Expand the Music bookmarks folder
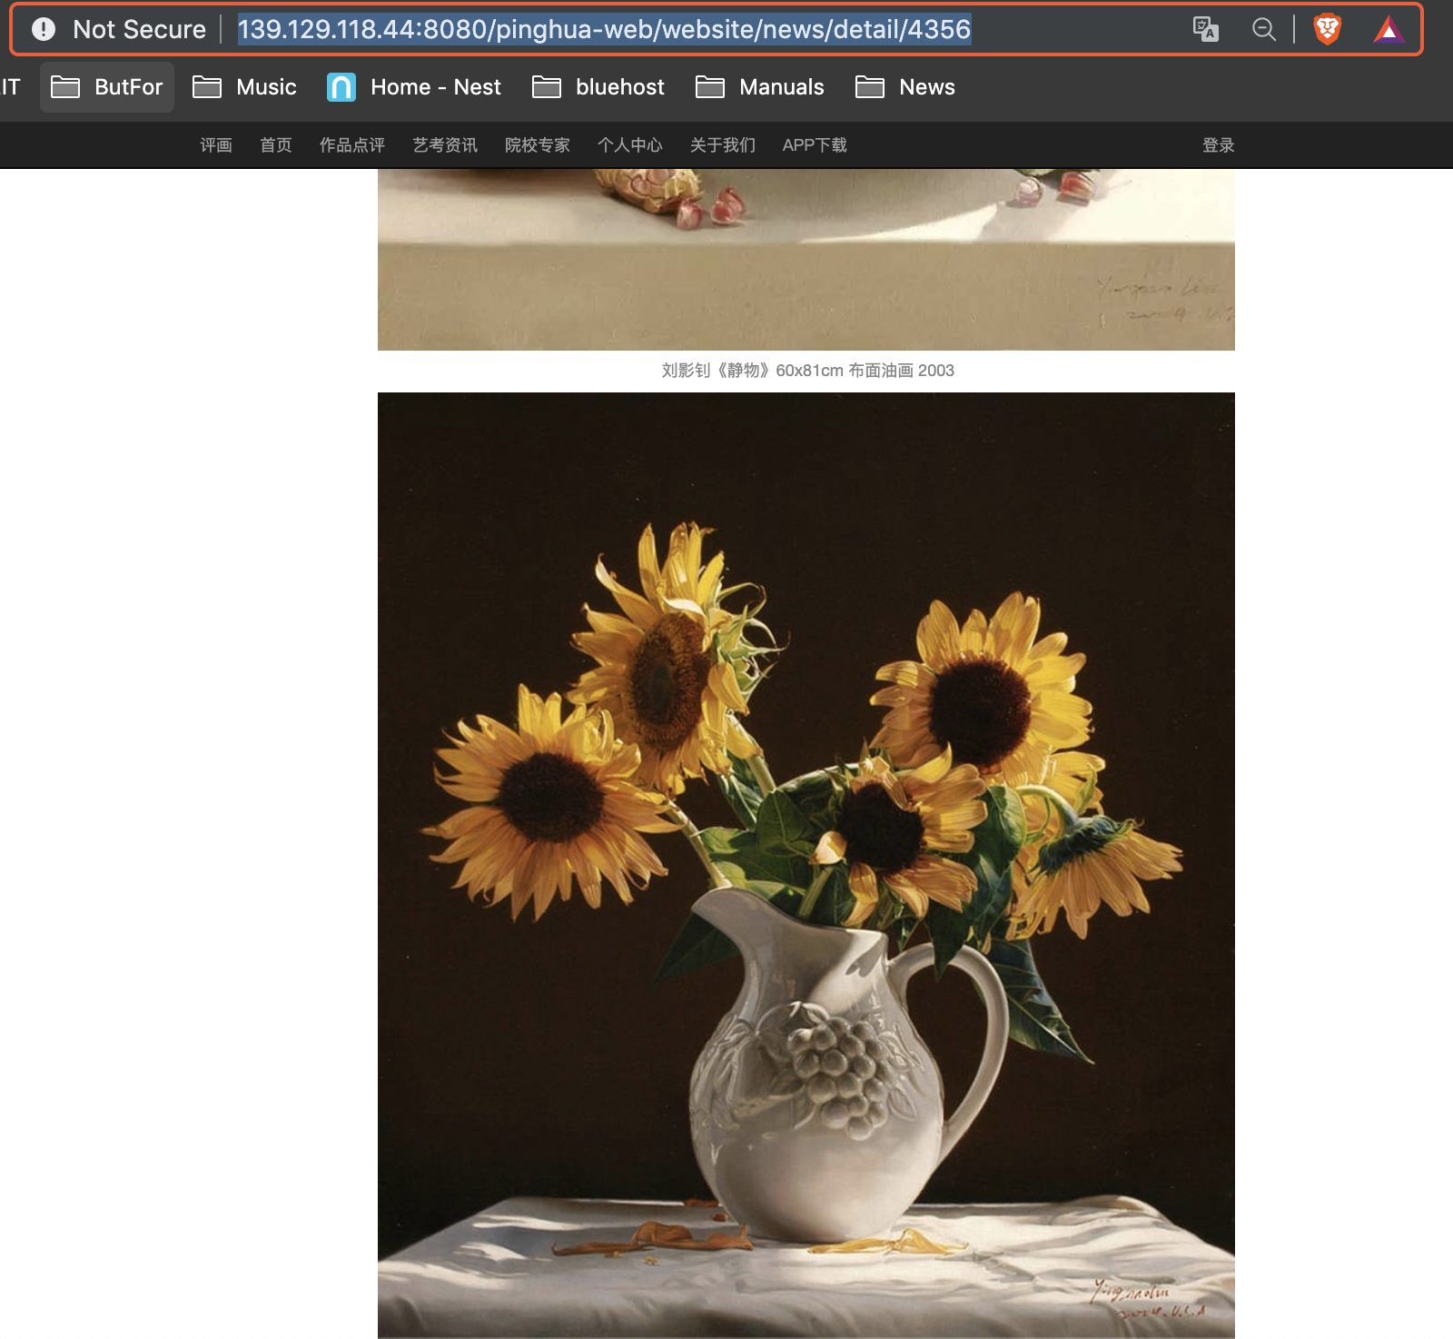Viewport: 1453px width, 1339px height. click(245, 87)
